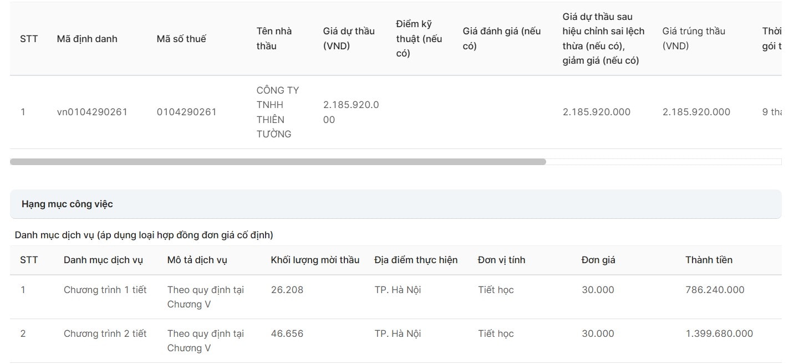799x364 pixels.
Task: Click the 'Giá dự thầu (VND)' column header
Action: [349, 38]
